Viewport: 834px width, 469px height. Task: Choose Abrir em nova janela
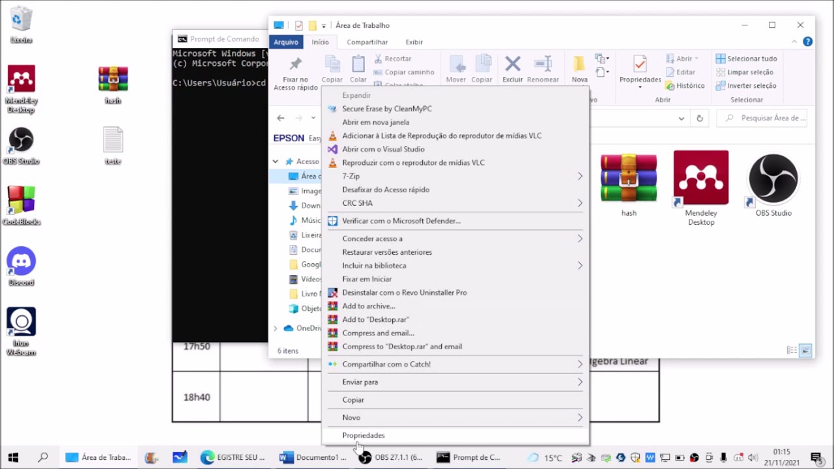pyautogui.click(x=456, y=122)
